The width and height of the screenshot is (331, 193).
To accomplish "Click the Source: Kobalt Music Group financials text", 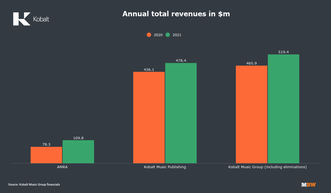I will click(34, 184).
